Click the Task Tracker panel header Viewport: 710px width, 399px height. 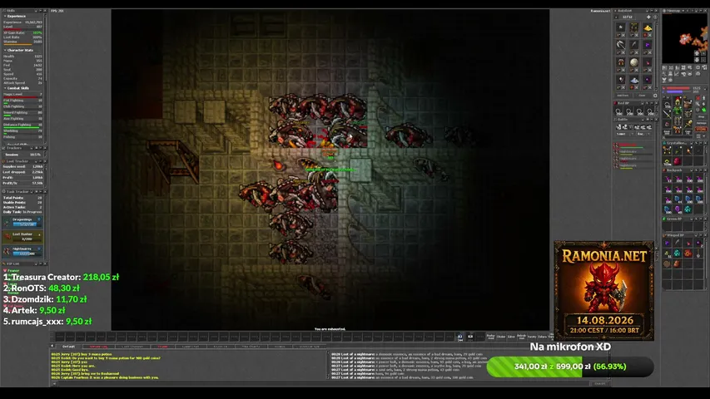(x=23, y=192)
